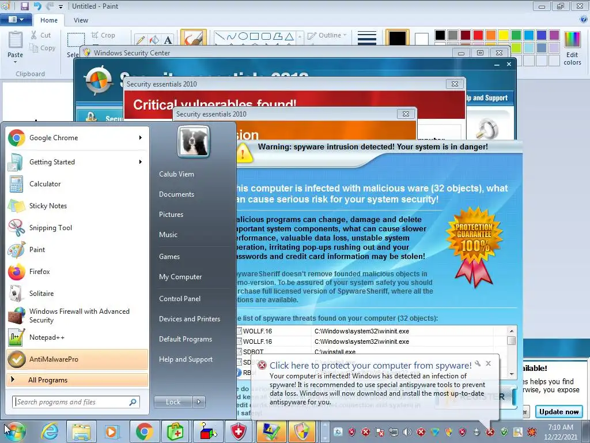Click the Redo arrow in Paint's title bar
This screenshot has height=443, width=590.
click(50, 6)
